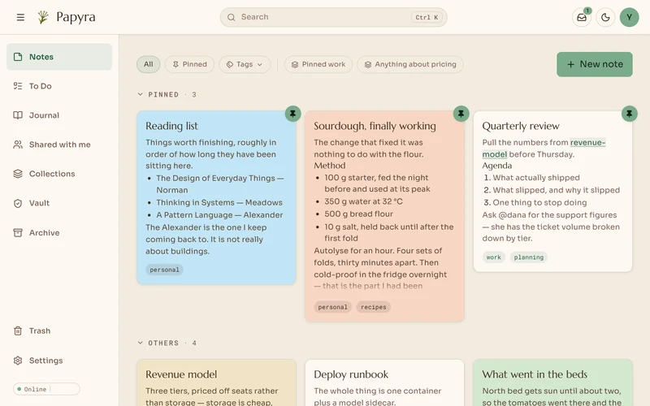650x406 pixels.
Task: Open Notes in the sidebar
Action: [x=59, y=57]
